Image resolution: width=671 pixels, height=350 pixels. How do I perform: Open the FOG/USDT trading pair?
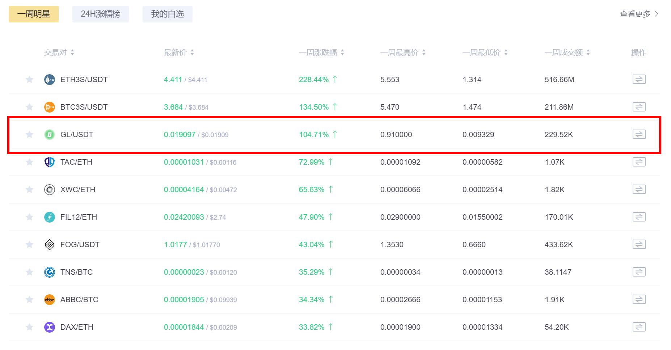pyautogui.click(x=80, y=245)
